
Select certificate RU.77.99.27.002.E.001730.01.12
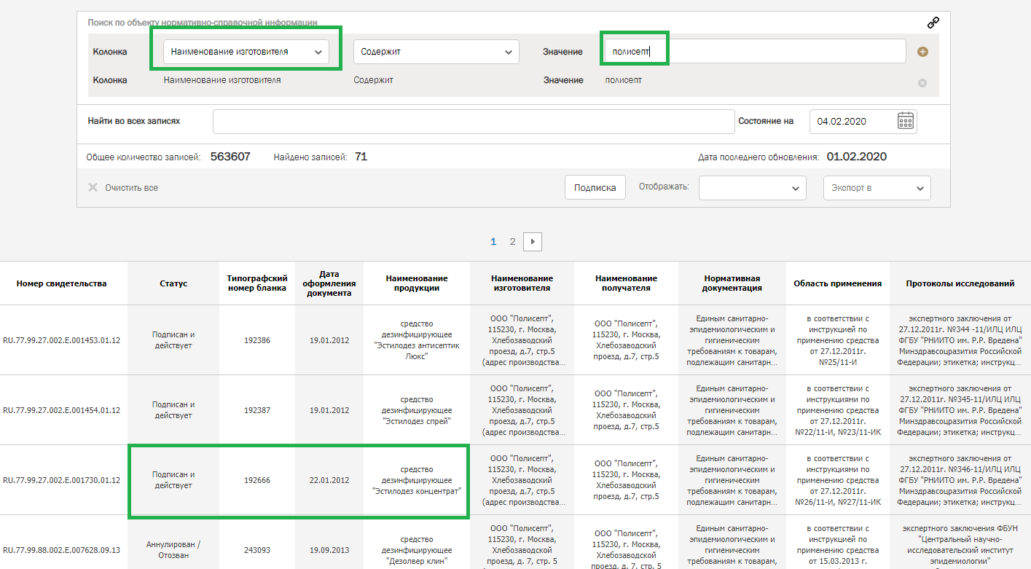click(x=62, y=480)
